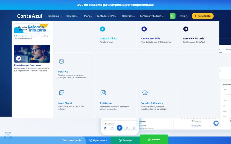
Task: Select the Vendas & Clientes badge icon
Action: [145, 93]
